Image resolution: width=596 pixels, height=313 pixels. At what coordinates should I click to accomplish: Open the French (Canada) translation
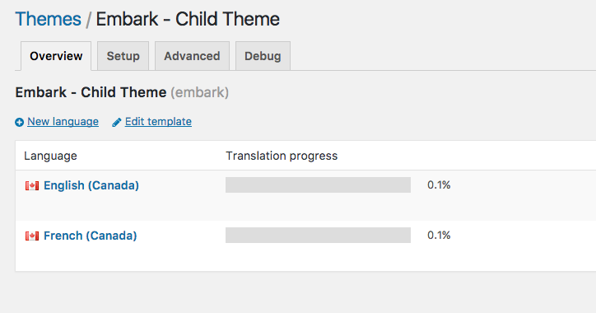[90, 236]
